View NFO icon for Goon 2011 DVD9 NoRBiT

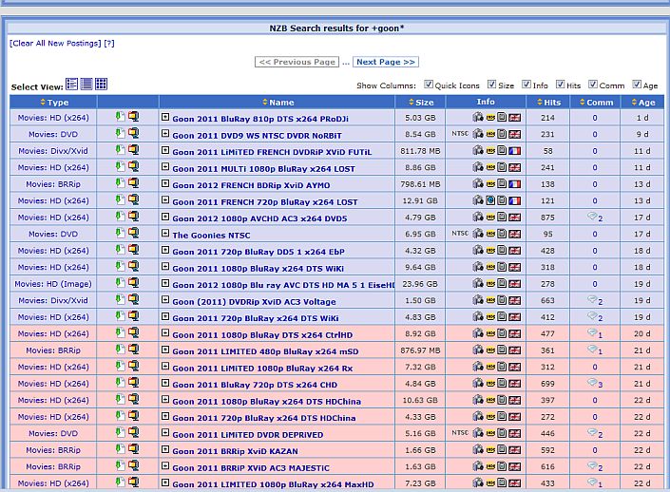coord(502,134)
